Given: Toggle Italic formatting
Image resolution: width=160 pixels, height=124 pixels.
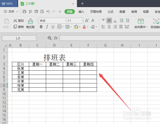Looking at the screenshot, I should [47, 27].
